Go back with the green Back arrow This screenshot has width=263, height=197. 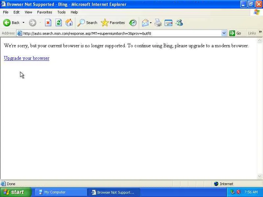pyautogui.click(x=12, y=23)
